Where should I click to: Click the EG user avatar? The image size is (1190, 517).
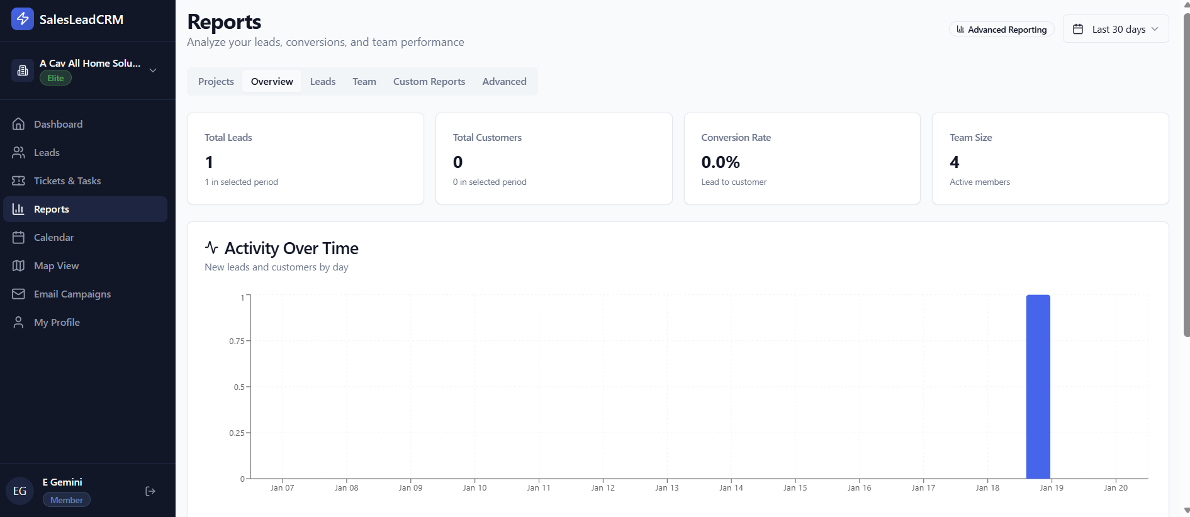click(x=20, y=491)
